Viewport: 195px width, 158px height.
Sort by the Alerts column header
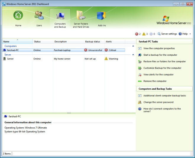pos(115,42)
